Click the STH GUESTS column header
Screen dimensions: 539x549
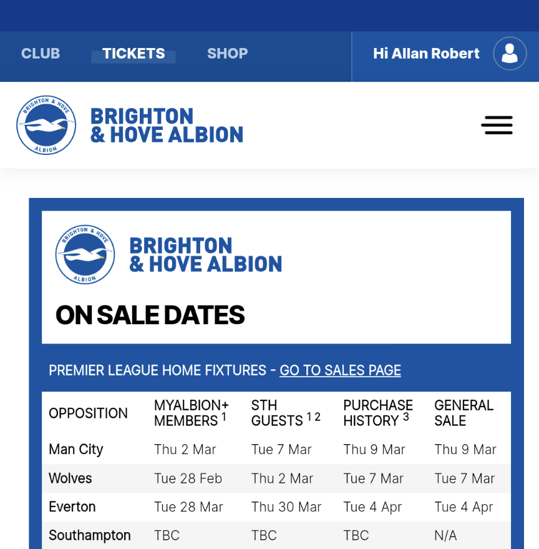click(x=286, y=413)
